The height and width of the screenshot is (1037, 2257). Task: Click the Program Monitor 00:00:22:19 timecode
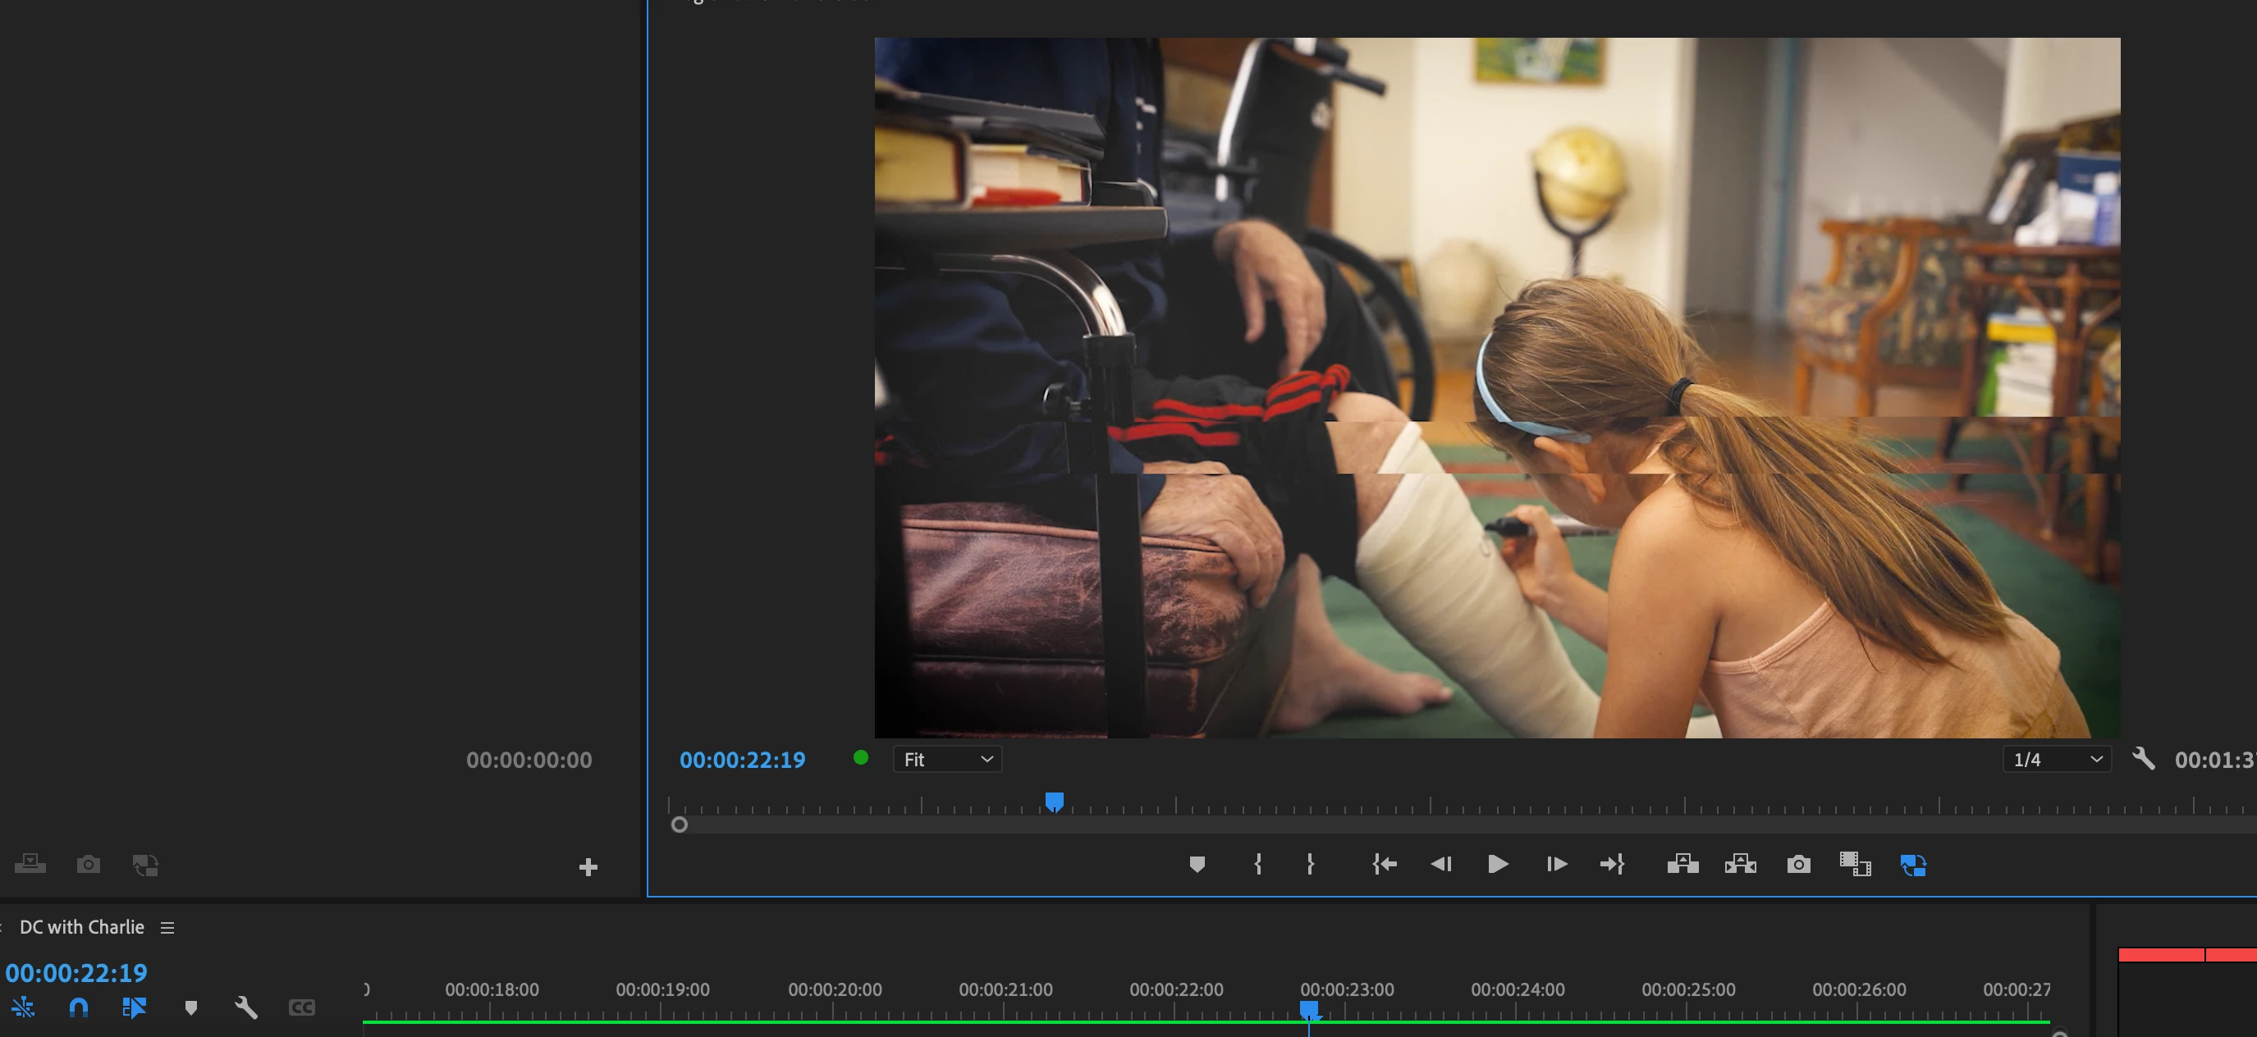[x=742, y=761]
